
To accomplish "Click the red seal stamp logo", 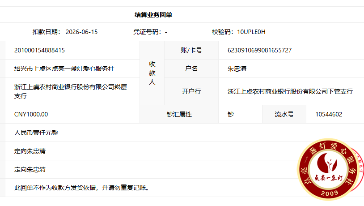I will point(329,170).
